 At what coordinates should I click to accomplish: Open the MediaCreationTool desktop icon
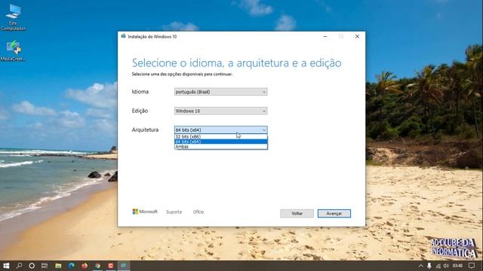13,50
